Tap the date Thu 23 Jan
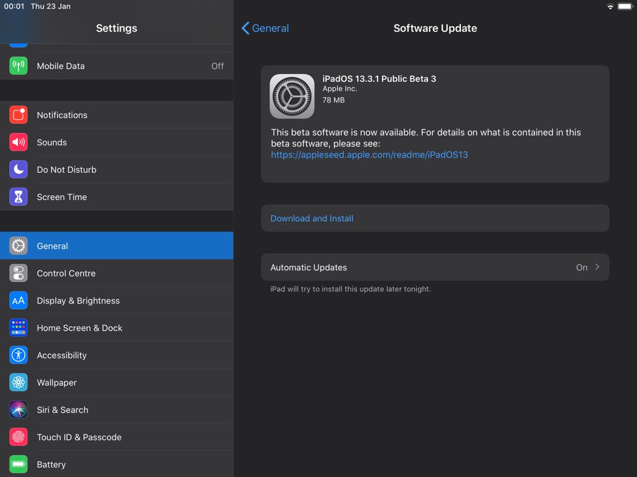This screenshot has width=637, height=477. (x=50, y=6)
